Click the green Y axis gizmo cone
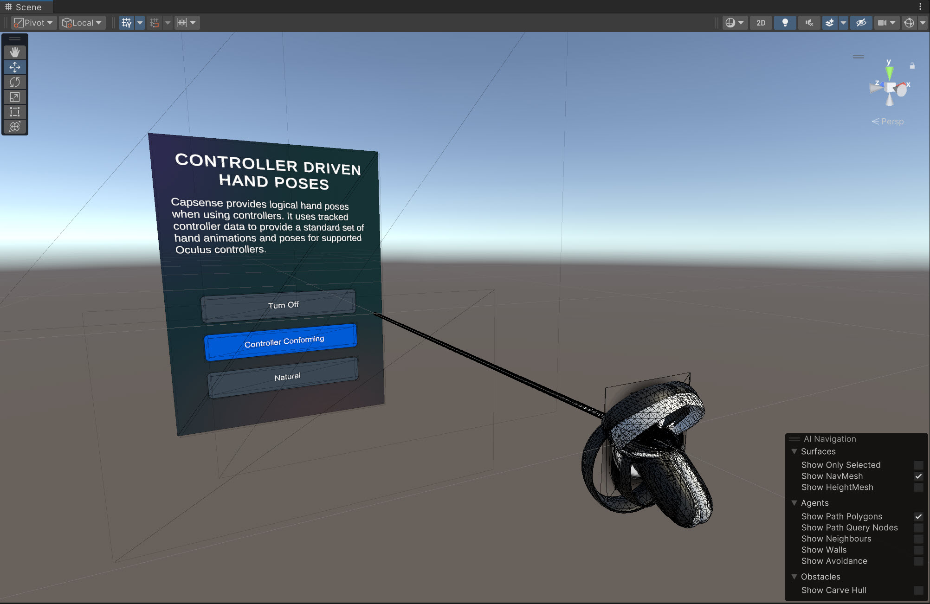 [x=889, y=72]
